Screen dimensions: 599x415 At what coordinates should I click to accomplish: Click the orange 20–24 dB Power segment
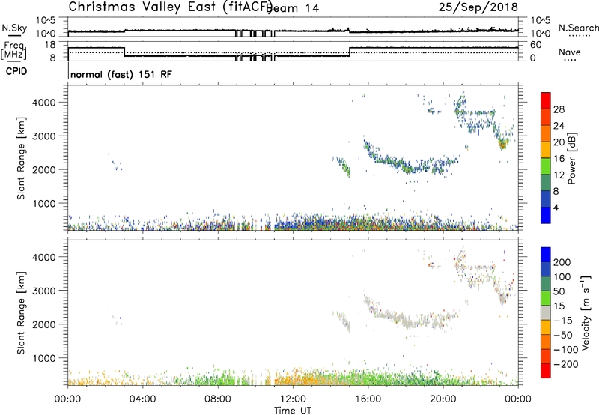(546, 133)
